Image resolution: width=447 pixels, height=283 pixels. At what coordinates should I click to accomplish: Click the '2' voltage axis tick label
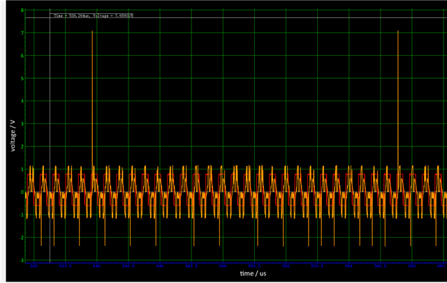pyautogui.click(x=22, y=147)
